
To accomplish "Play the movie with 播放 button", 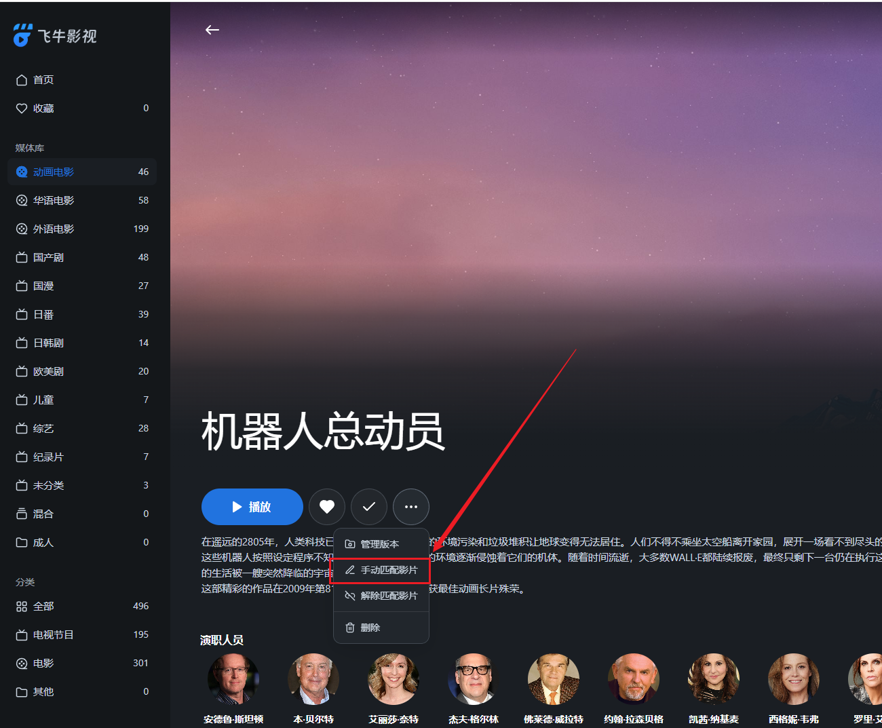I will tap(252, 507).
